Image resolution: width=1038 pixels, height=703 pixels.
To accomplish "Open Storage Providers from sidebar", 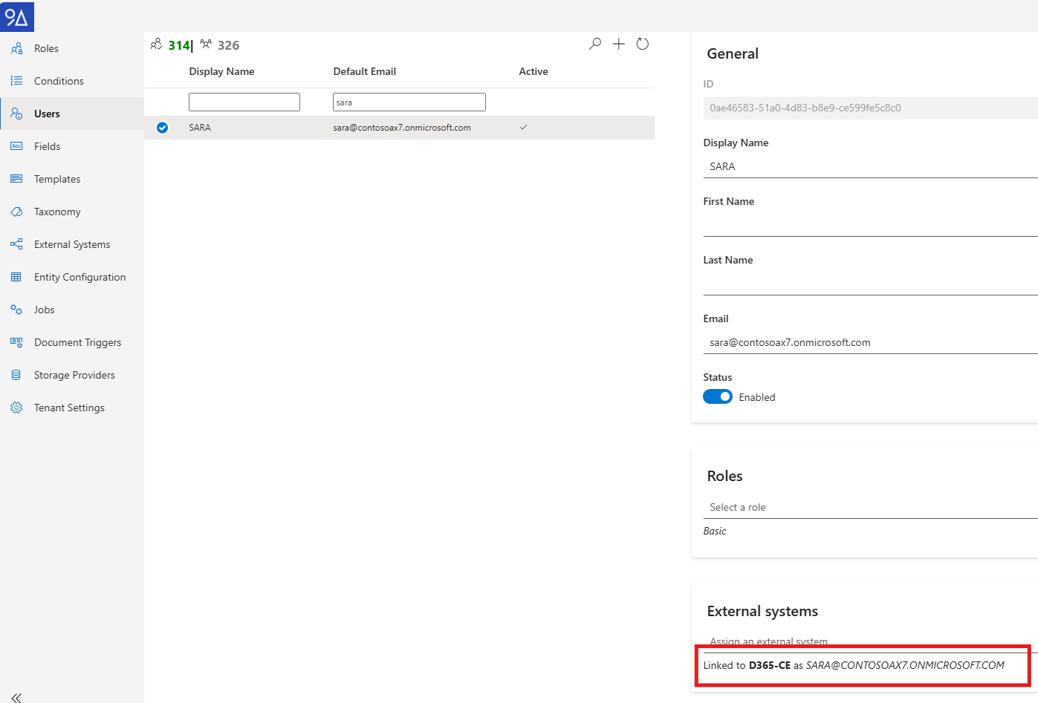I will [74, 375].
